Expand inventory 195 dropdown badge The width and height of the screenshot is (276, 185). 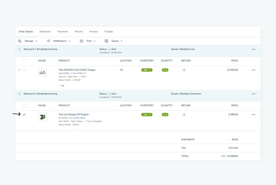pyautogui.click(x=147, y=70)
